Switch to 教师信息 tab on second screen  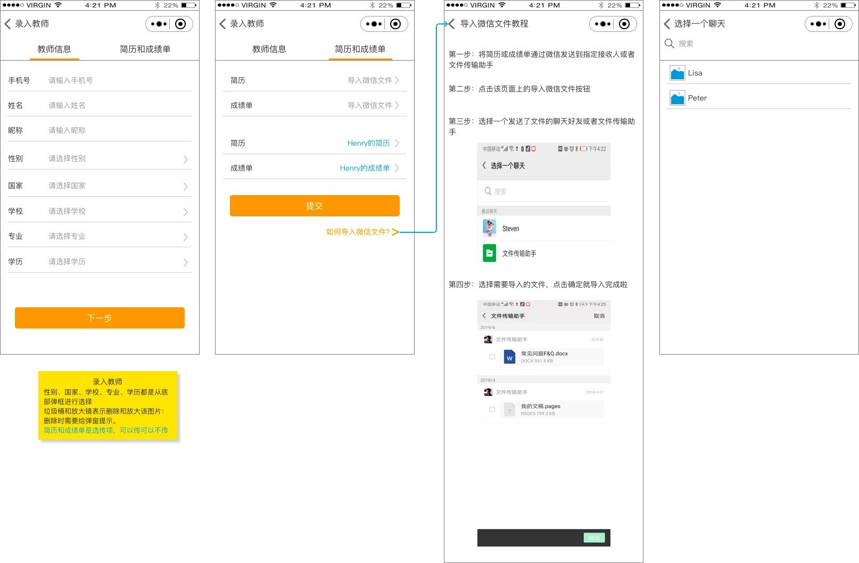(269, 49)
